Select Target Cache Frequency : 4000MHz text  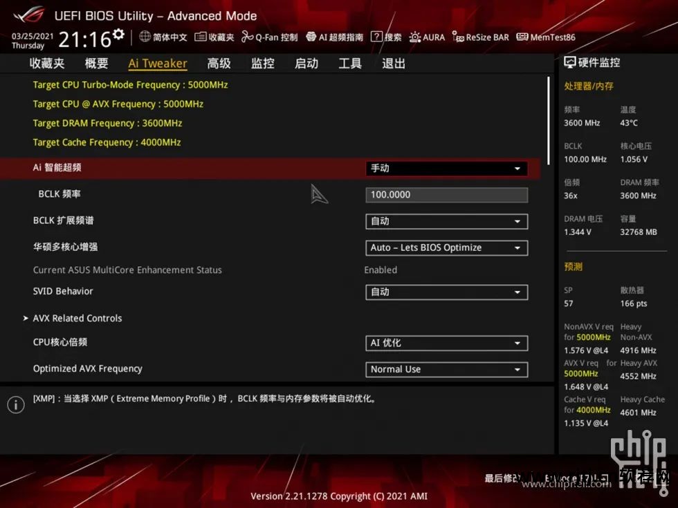click(107, 142)
